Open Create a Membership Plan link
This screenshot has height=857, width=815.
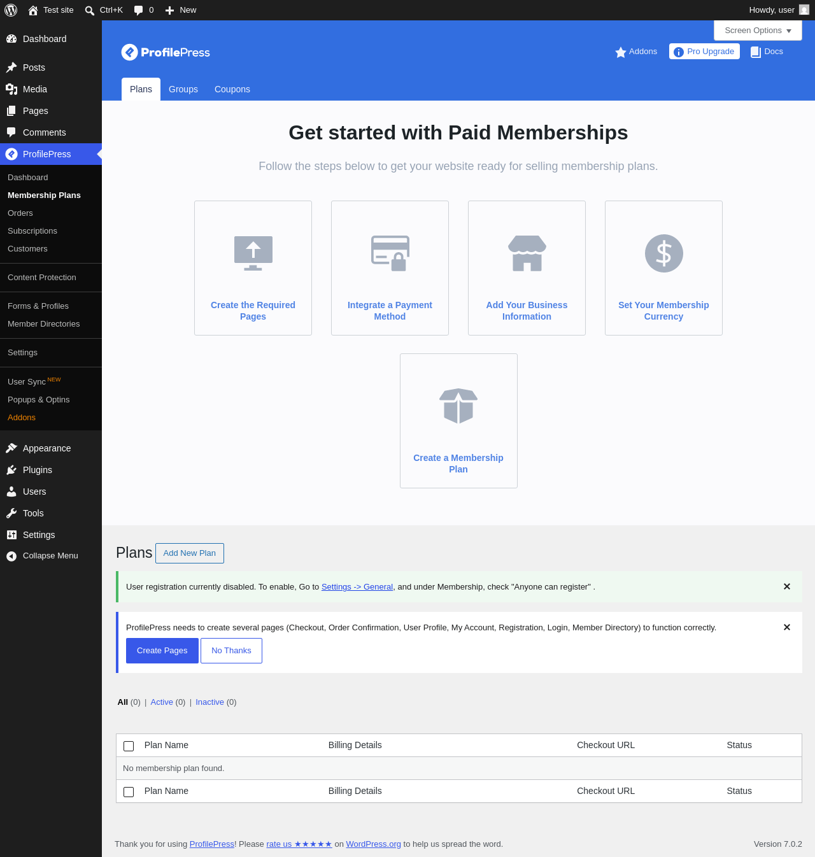458,464
